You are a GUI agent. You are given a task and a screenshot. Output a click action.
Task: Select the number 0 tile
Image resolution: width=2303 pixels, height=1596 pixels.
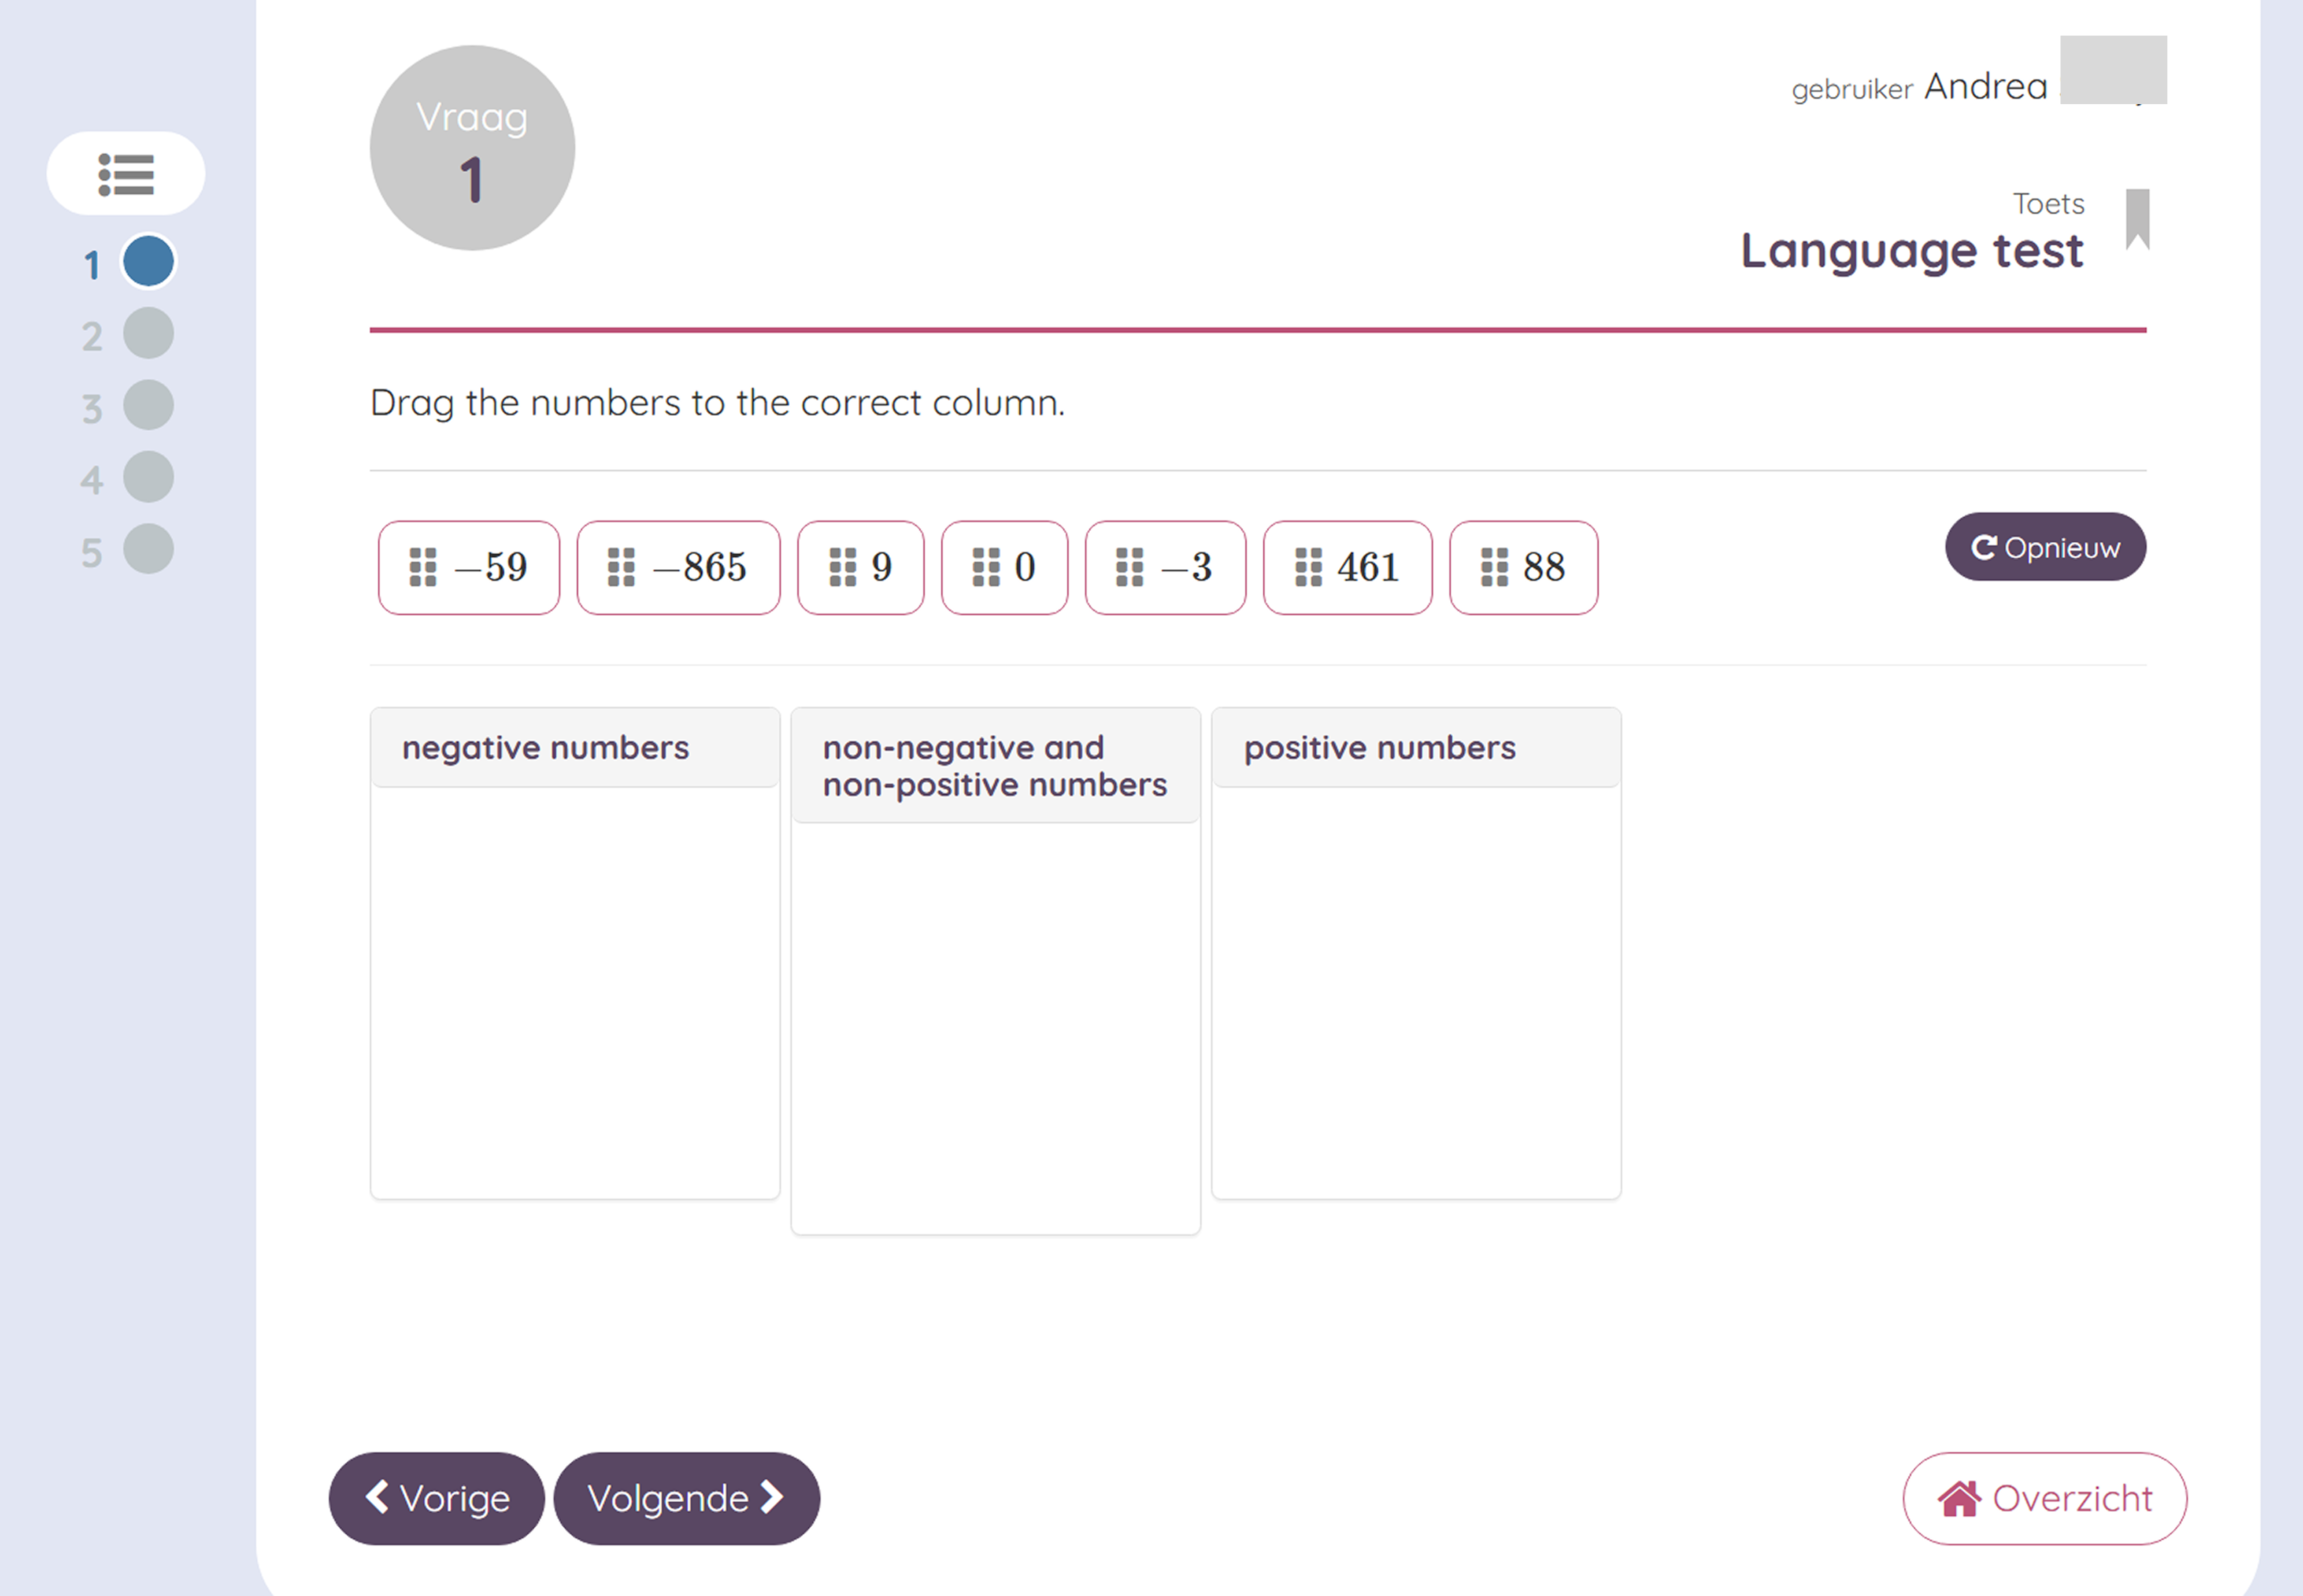(x=1004, y=567)
